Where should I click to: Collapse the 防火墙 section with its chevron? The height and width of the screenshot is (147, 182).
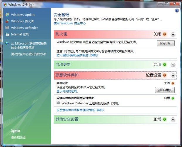click(173, 34)
